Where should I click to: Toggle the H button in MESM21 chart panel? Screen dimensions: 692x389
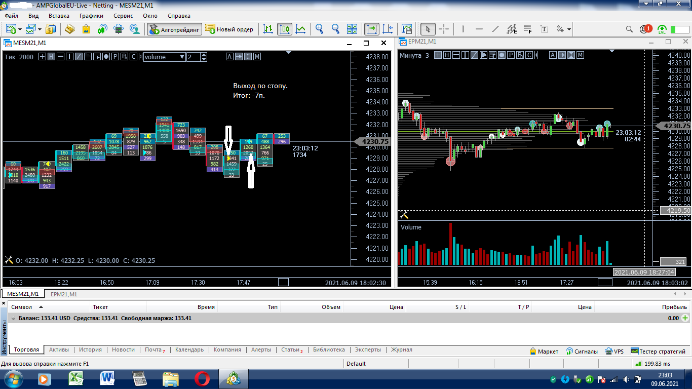coord(51,57)
